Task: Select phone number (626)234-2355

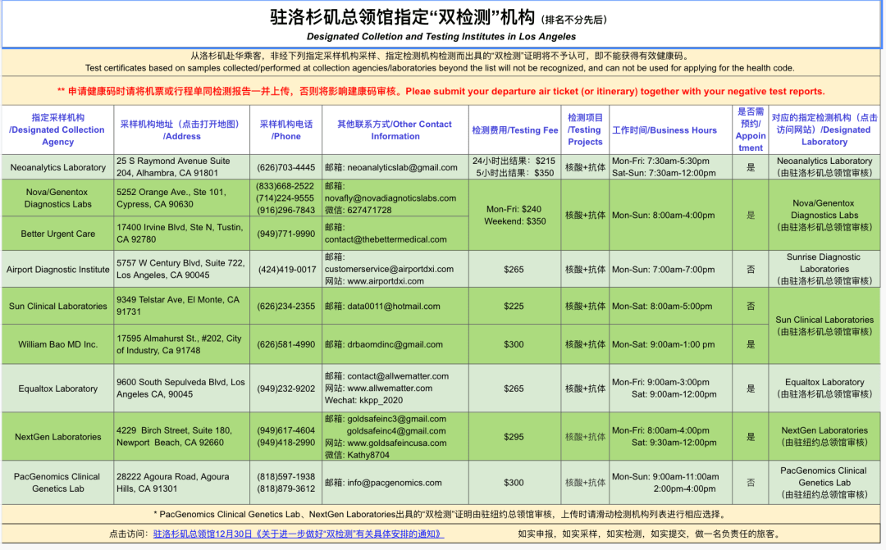Action: (x=286, y=306)
